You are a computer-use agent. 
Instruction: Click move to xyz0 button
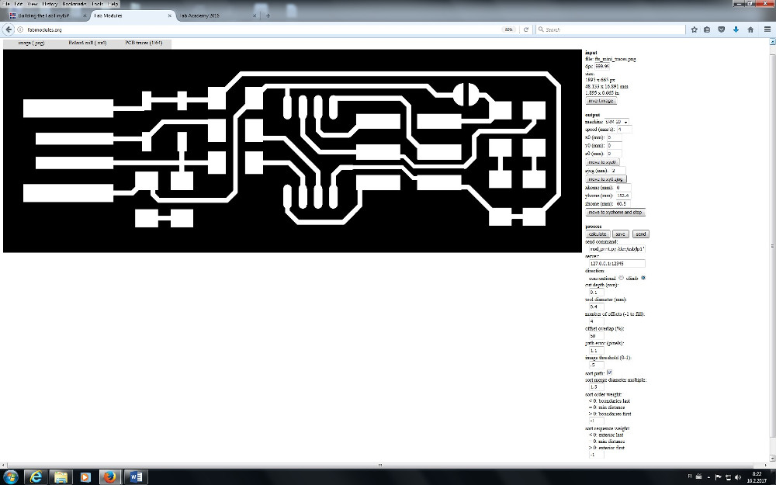pos(602,162)
